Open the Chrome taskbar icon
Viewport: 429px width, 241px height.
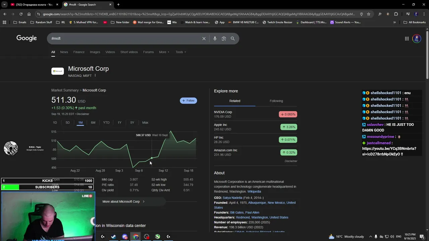pos(136,237)
